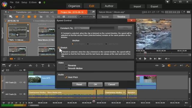Click the help question mark icon

40,2
